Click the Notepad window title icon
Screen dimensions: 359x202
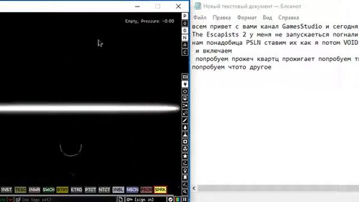coord(197,6)
